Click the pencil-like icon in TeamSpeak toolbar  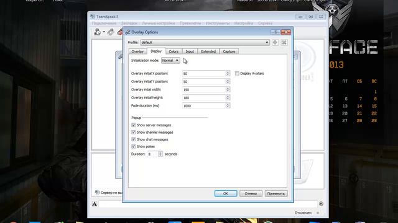tap(111, 32)
